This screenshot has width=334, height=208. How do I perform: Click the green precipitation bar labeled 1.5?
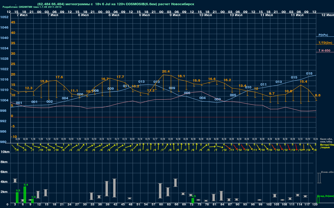click(x=193, y=201)
